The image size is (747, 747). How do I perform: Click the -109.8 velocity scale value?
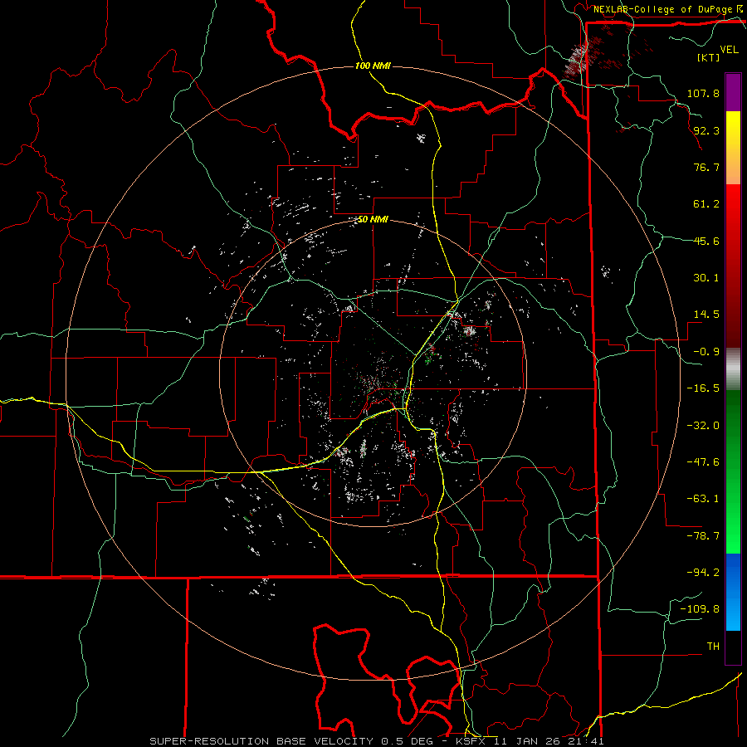[x=700, y=609]
